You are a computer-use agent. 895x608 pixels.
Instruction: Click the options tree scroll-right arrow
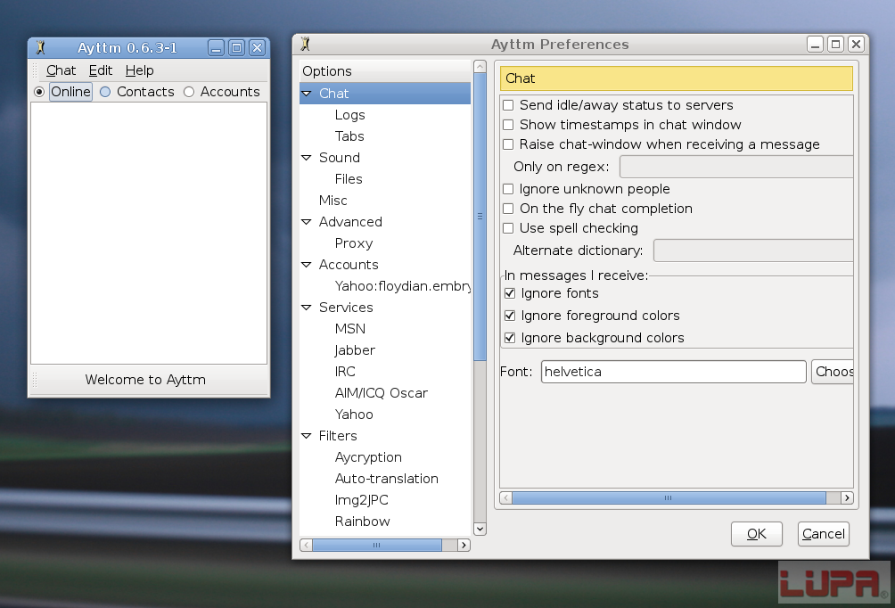(x=464, y=546)
